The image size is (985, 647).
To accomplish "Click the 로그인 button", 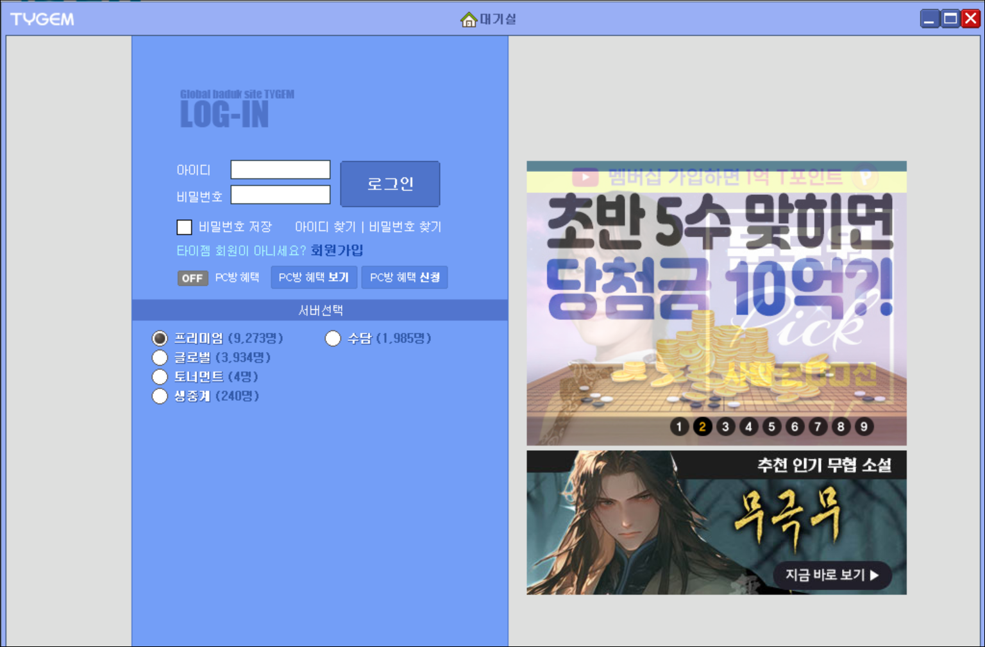I will [x=390, y=184].
